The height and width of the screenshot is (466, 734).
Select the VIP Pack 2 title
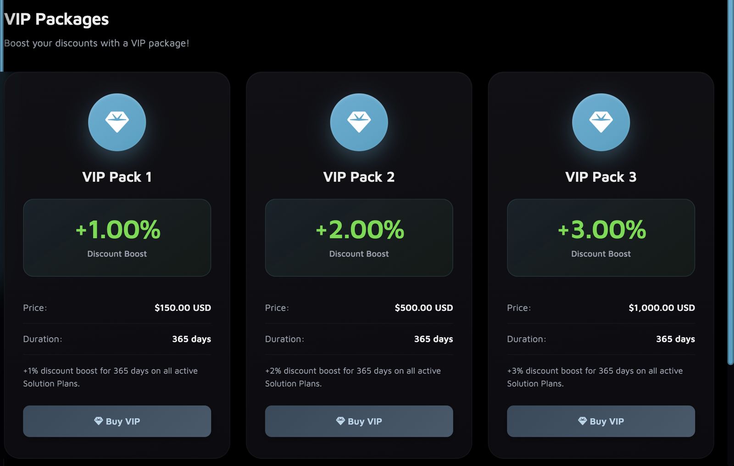pyautogui.click(x=359, y=177)
